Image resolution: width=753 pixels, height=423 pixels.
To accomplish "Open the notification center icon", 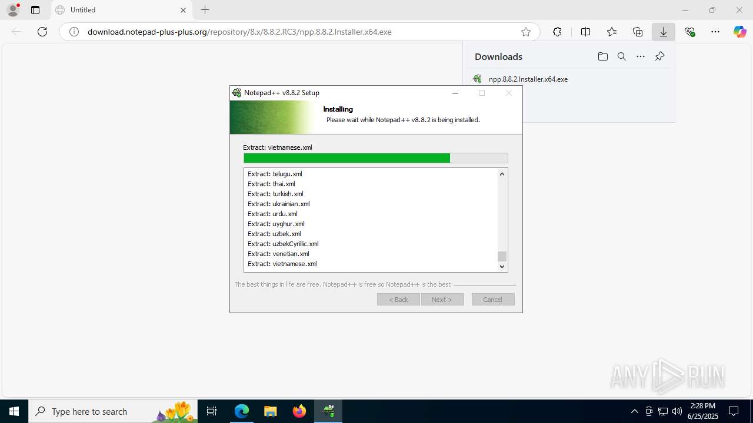I will click(734, 411).
